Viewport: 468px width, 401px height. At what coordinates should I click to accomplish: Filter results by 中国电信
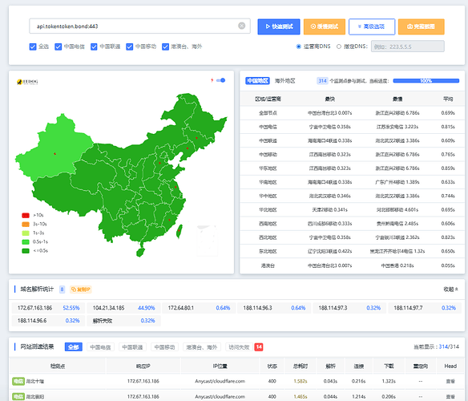[x=100, y=347]
